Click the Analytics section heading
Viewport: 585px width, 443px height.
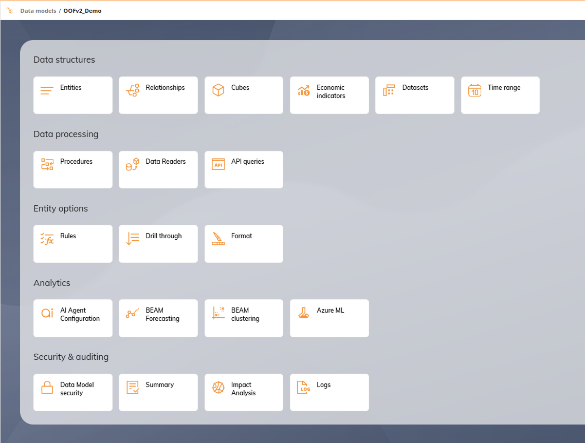52,283
